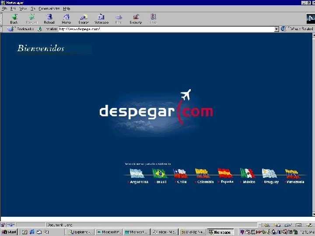Switch to the Exploring taskbar window

click(81, 232)
